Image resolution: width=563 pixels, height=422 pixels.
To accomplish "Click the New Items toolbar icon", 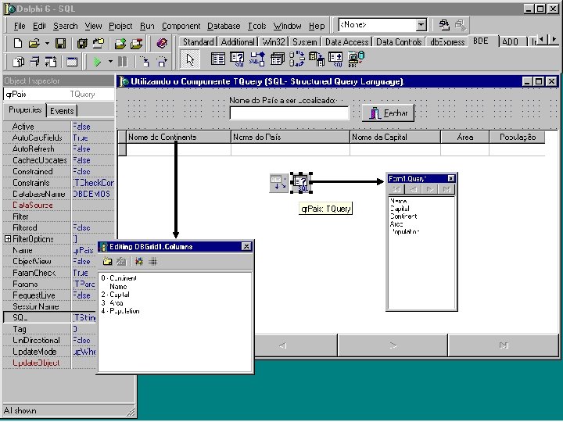I will tap(17, 44).
